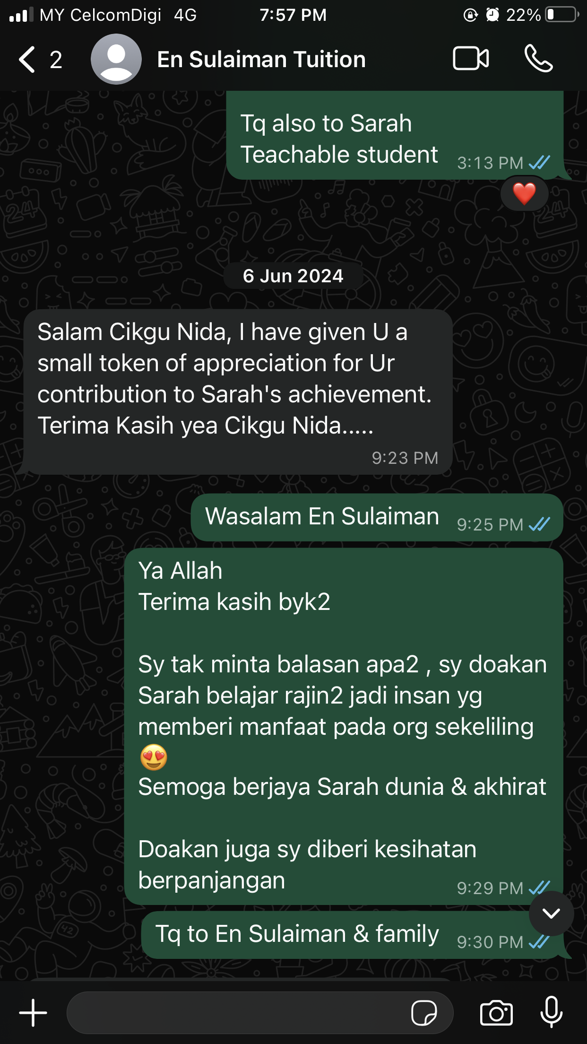
Task: Open the camera from the chat bar
Action: [x=496, y=1013]
